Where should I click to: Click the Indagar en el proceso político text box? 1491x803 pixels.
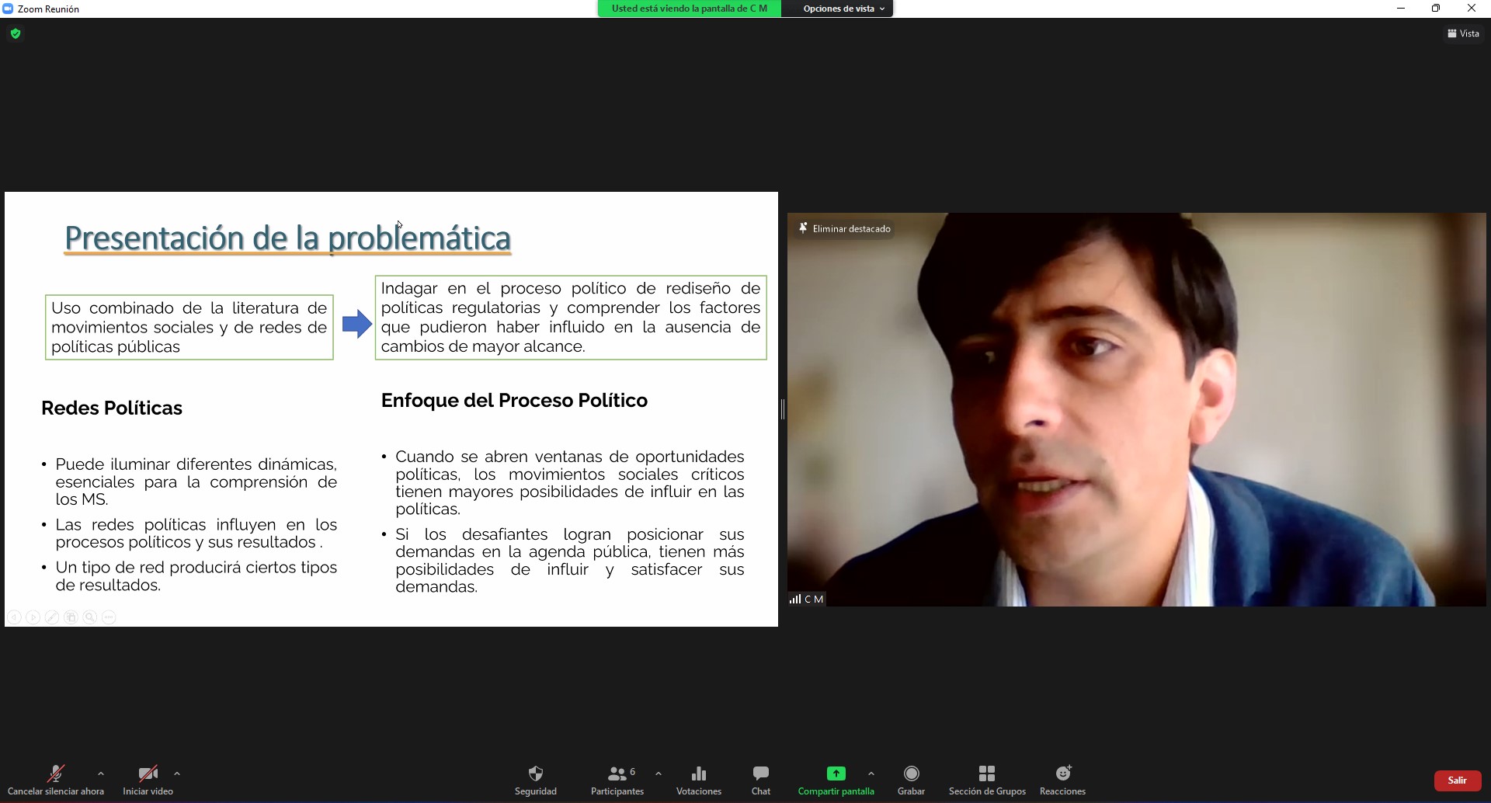point(571,318)
